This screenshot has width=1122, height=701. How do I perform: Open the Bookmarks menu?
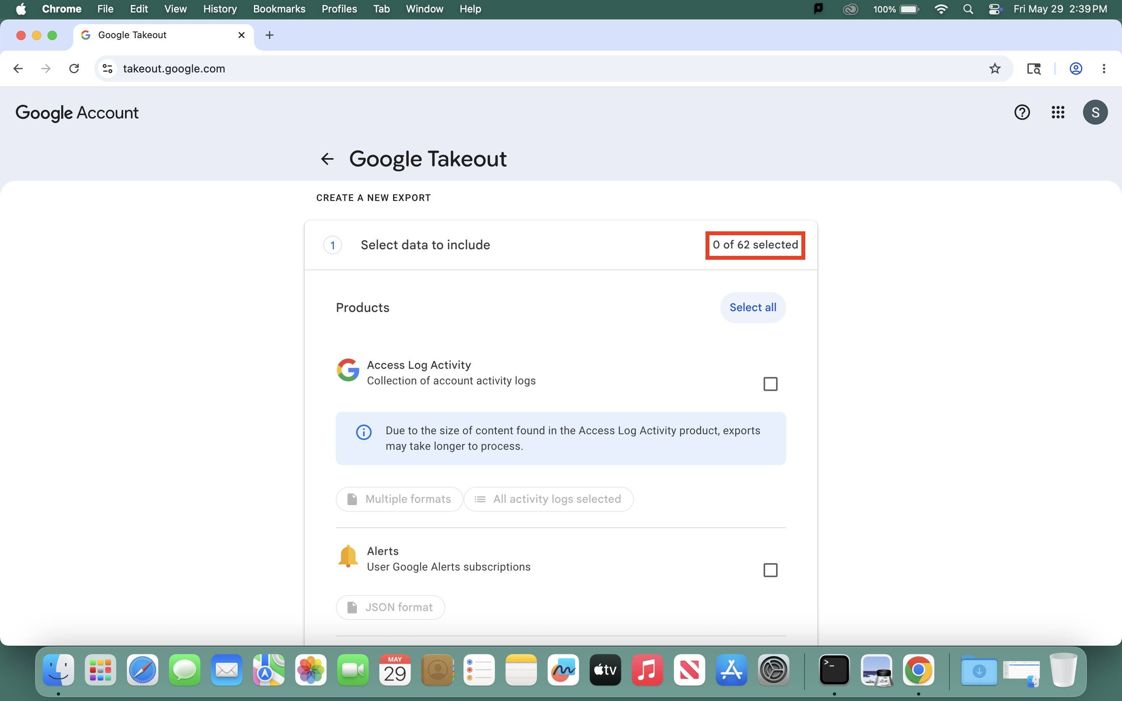tap(279, 9)
